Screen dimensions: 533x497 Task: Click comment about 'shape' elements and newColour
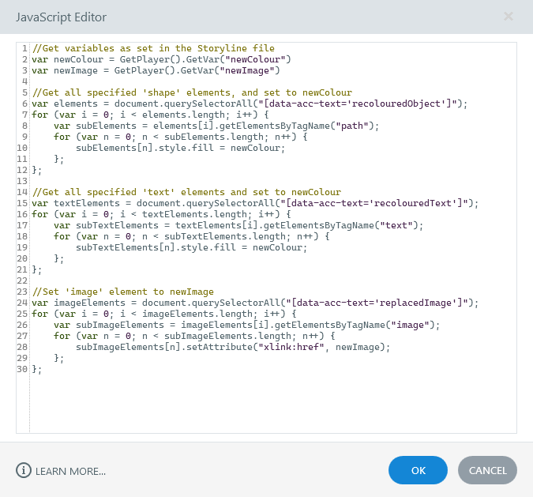tap(192, 92)
